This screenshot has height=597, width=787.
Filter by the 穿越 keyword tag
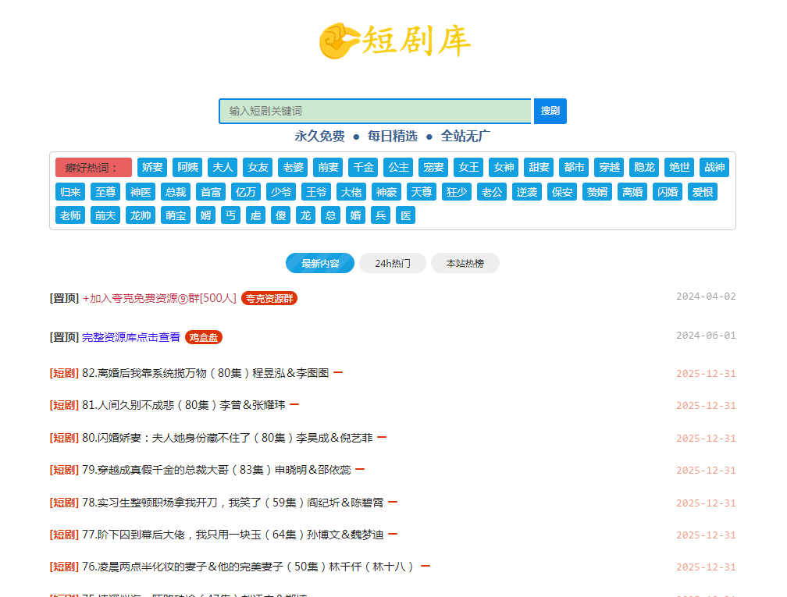pos(609,167)
